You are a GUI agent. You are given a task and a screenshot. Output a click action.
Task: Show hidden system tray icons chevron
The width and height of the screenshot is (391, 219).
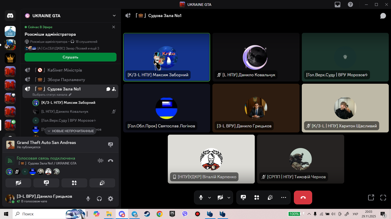(x=309, y=214)
